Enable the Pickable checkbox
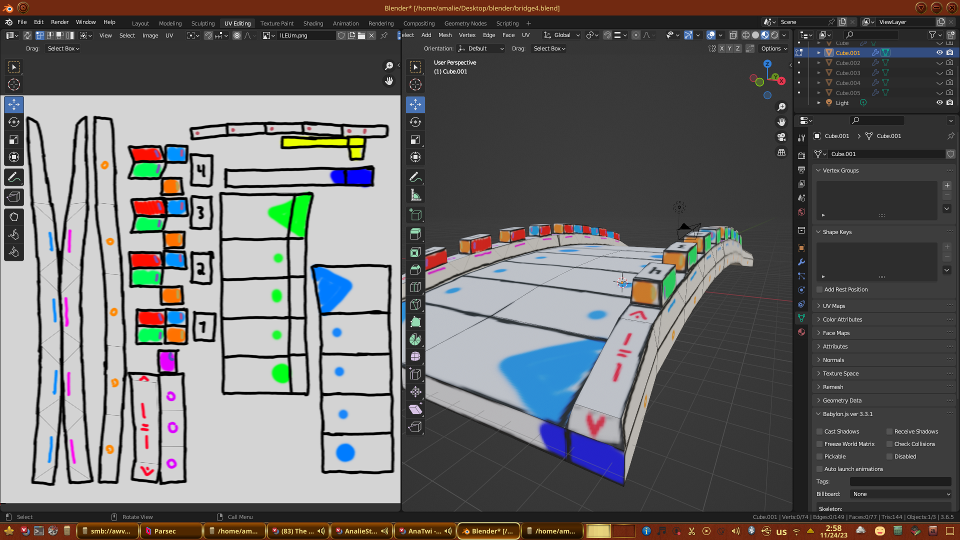The width and height of the screenshot is (960, 540). [820, 456]
